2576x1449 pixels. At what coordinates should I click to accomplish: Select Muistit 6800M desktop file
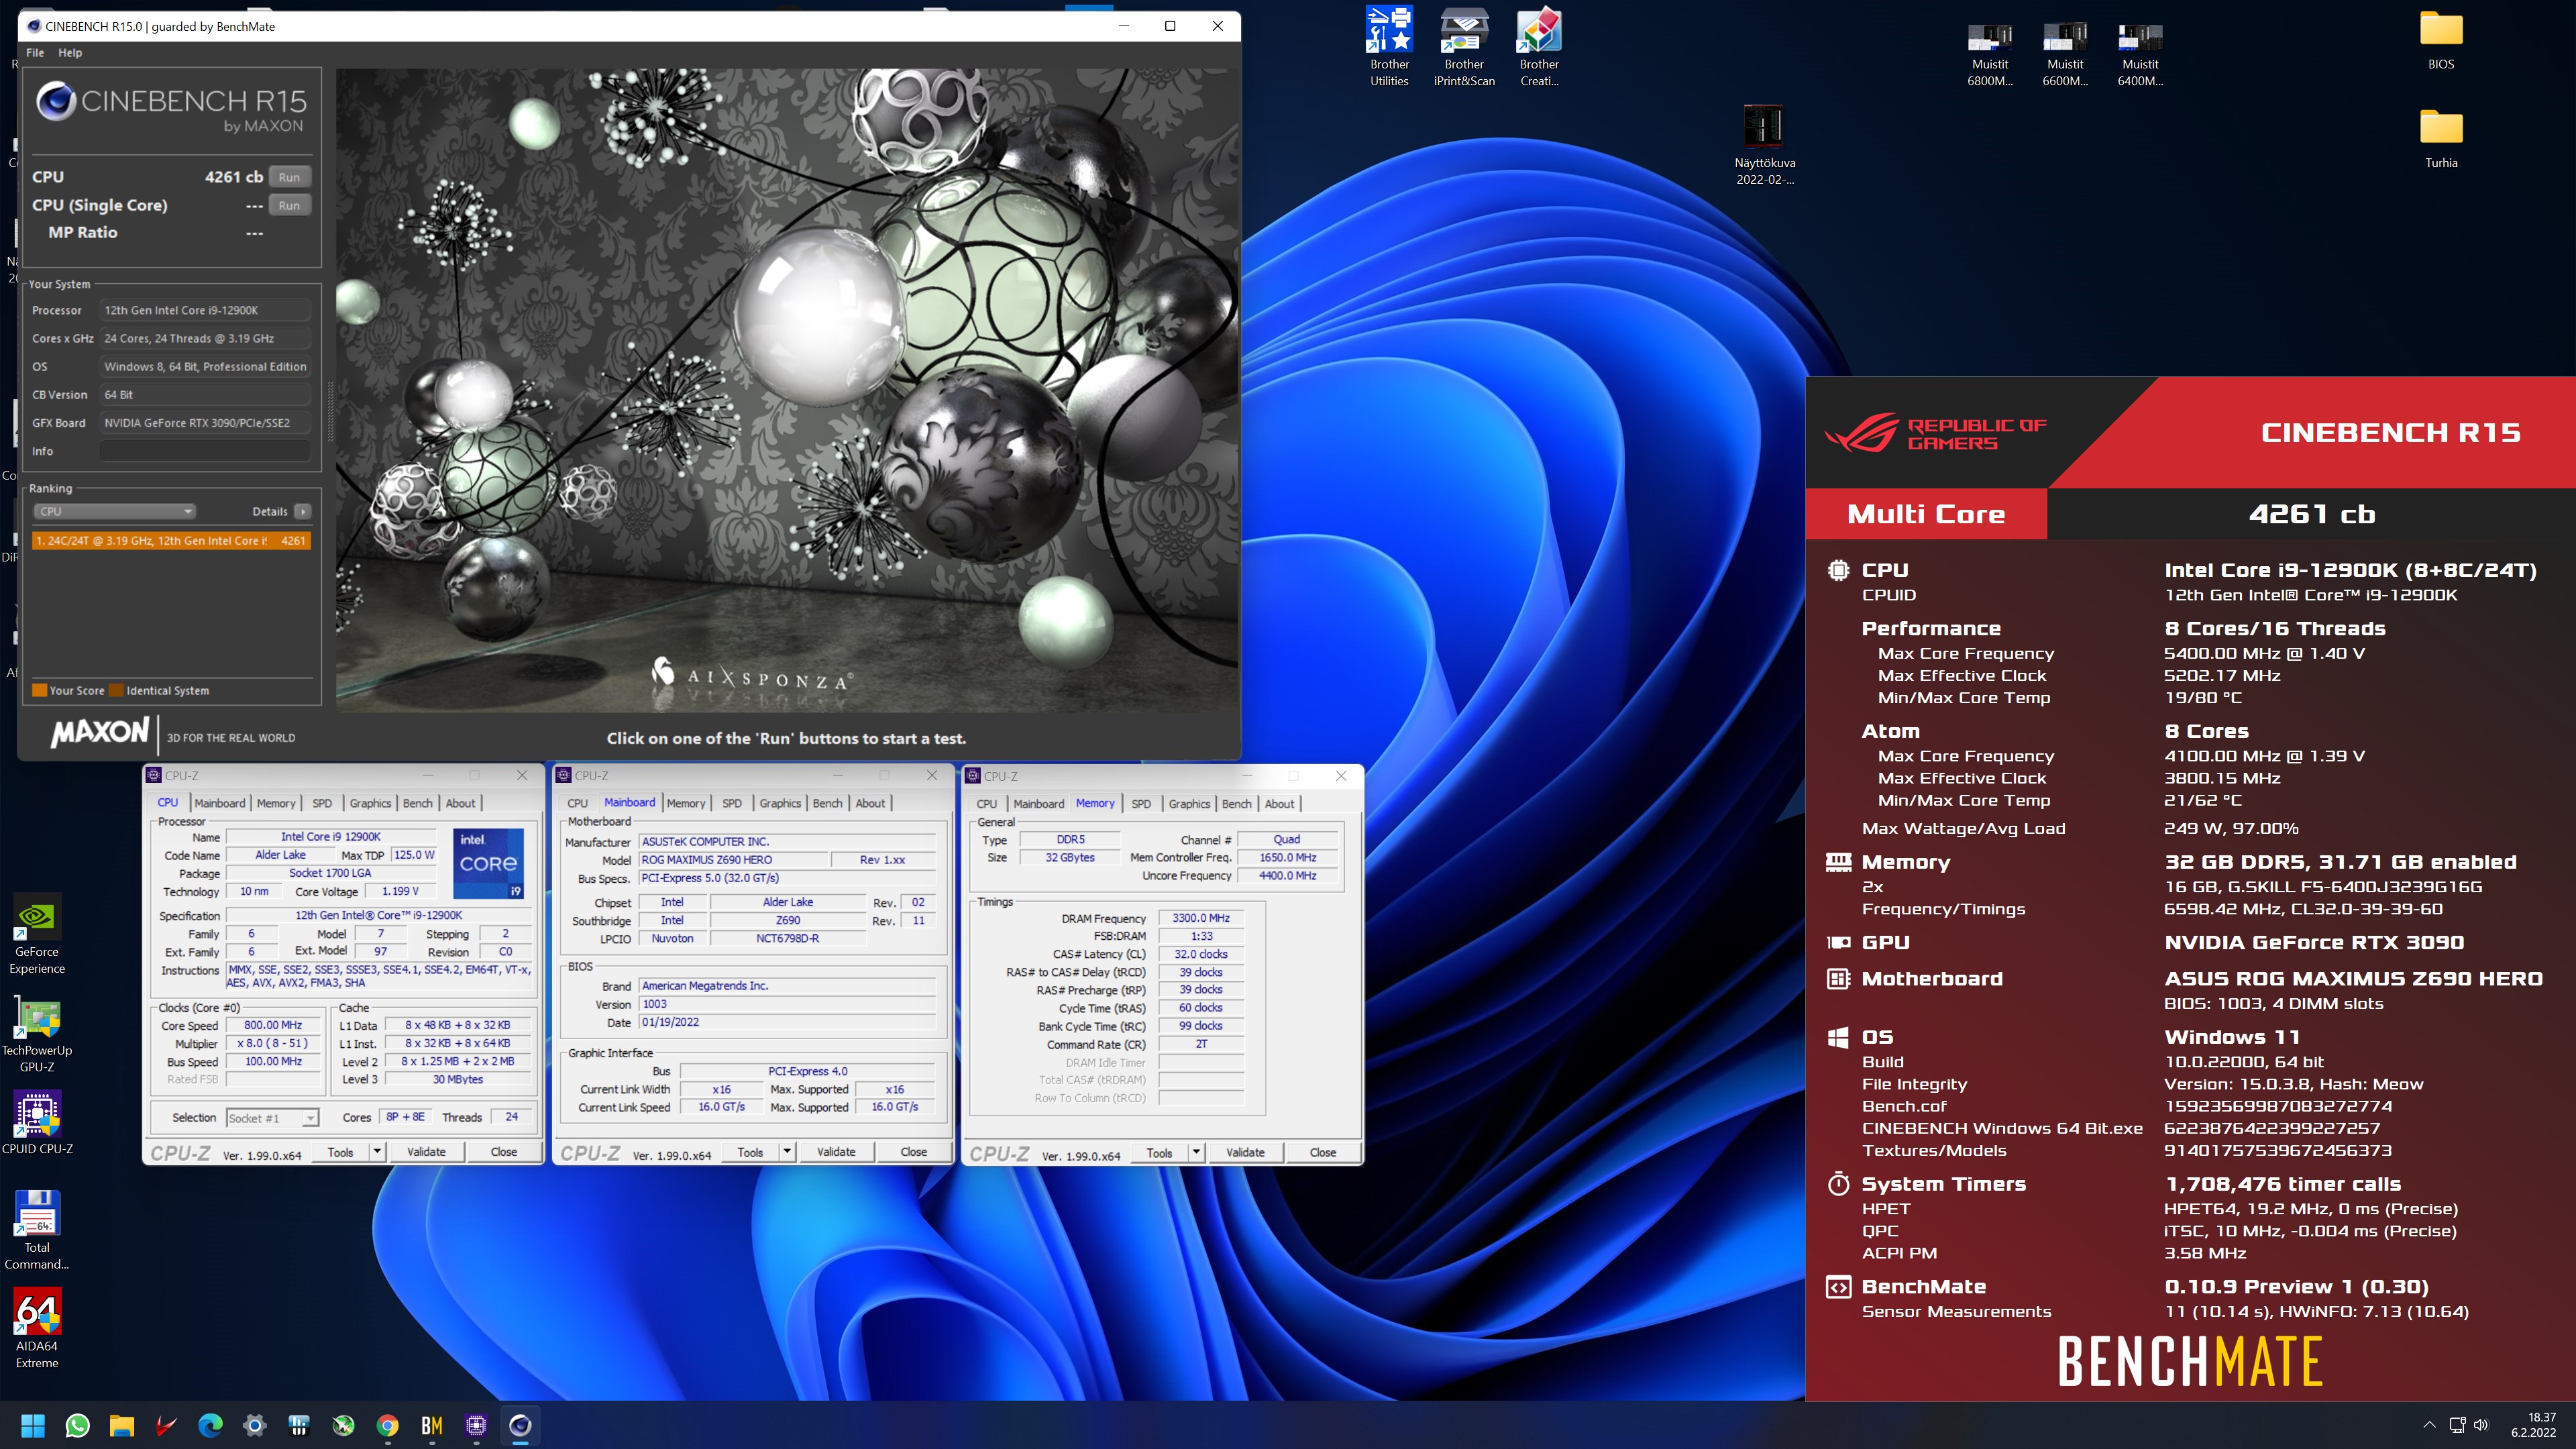pos(1990,55)
